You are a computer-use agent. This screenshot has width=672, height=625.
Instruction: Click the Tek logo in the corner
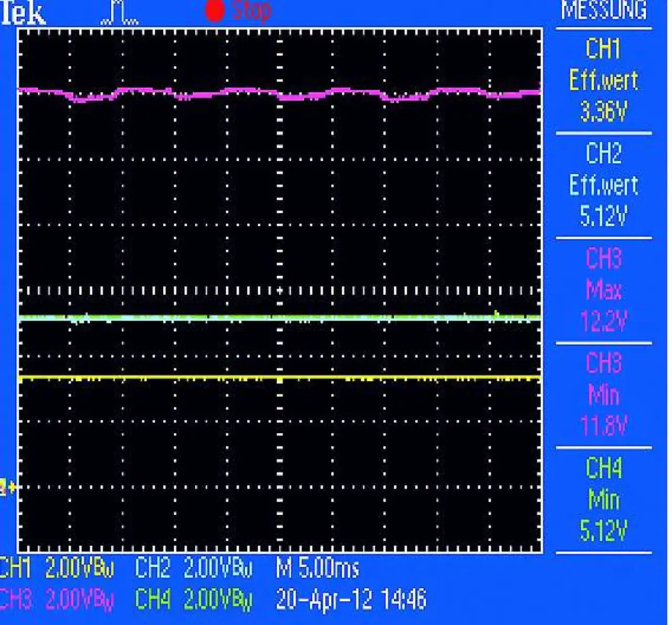tap(23, 13)
